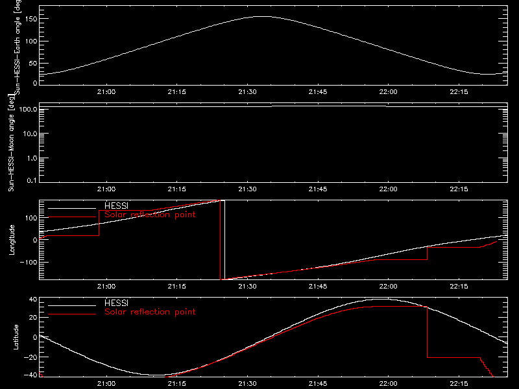Click the white HESSI legend line in Latitude plot
Viewport: 519px width, 389px height.
pyautogui.click(x=72, y=305)
